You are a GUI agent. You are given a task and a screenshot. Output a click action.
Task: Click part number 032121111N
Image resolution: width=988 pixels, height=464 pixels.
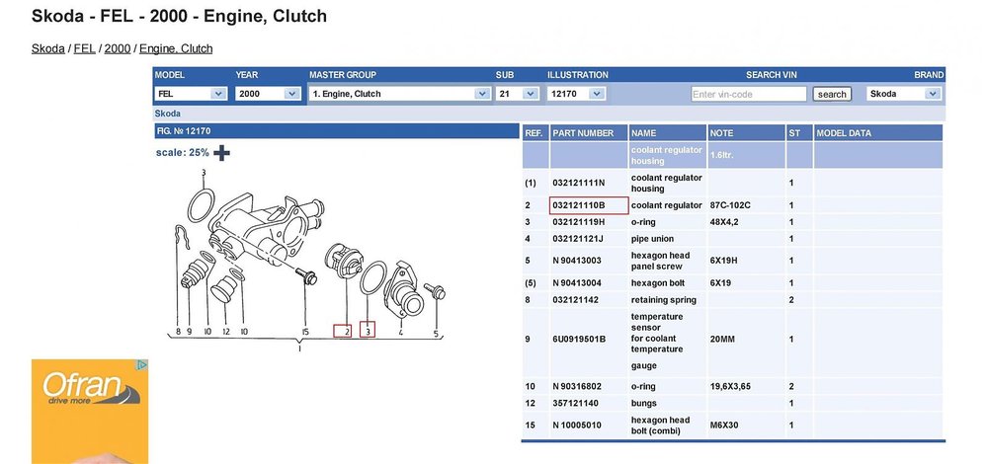point(578,184)
